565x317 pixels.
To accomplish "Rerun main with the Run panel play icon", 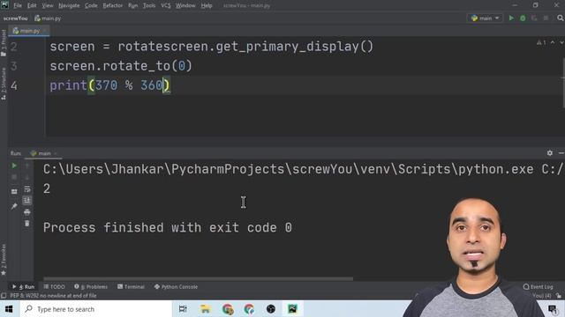I will point(14,166).
